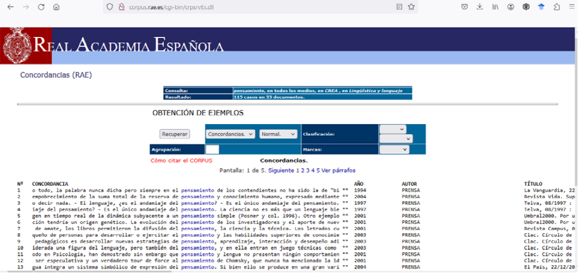Click the Agrupación input box
The width and height of the screenshot is (578, 273).
(212, 149)
